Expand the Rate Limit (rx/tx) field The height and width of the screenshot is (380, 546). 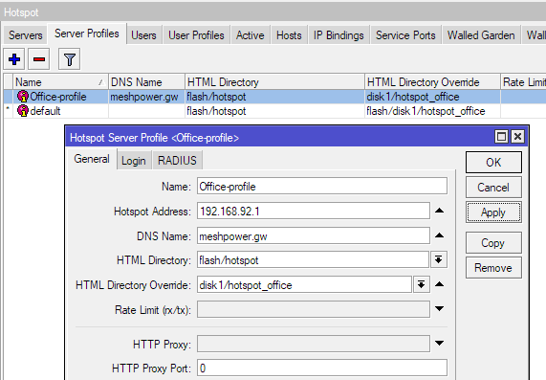[x=440, y=308]
